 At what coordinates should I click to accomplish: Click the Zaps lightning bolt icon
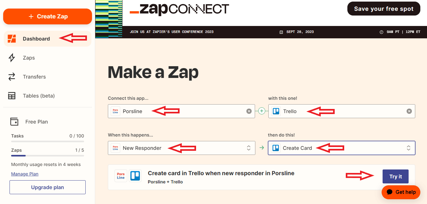[x=12, y=58]
